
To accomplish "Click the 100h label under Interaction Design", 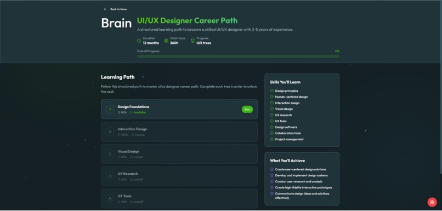I will point(124,135).
